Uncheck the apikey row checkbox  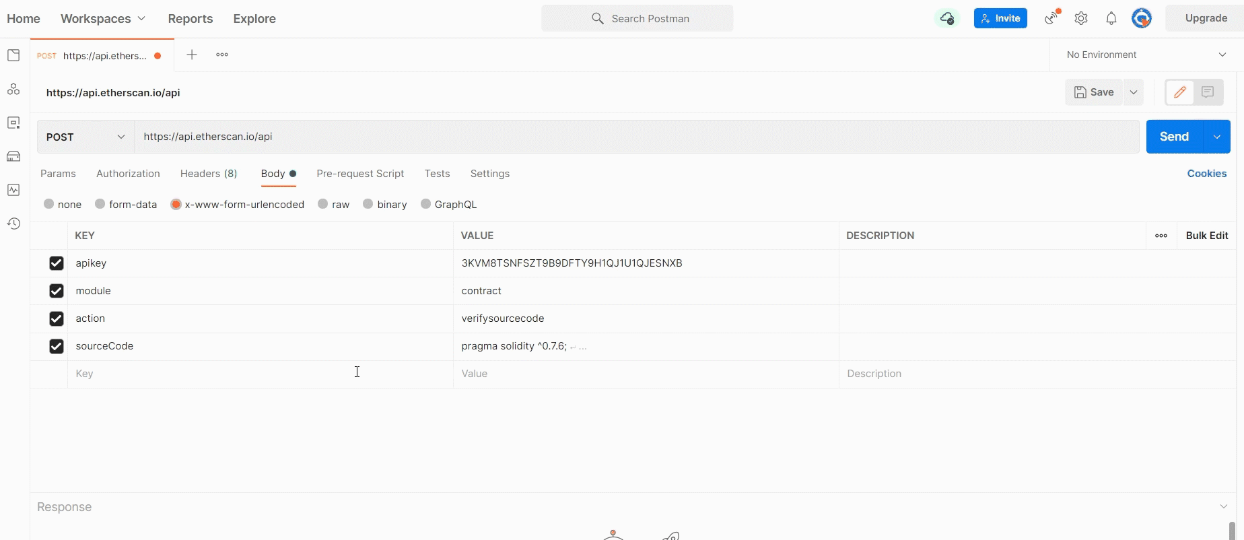tap(57, 263)
